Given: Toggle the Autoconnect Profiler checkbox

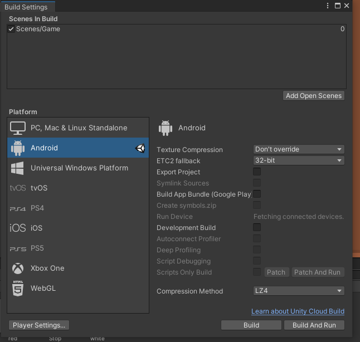Looking at the screenshot, I should click(257, 238).
